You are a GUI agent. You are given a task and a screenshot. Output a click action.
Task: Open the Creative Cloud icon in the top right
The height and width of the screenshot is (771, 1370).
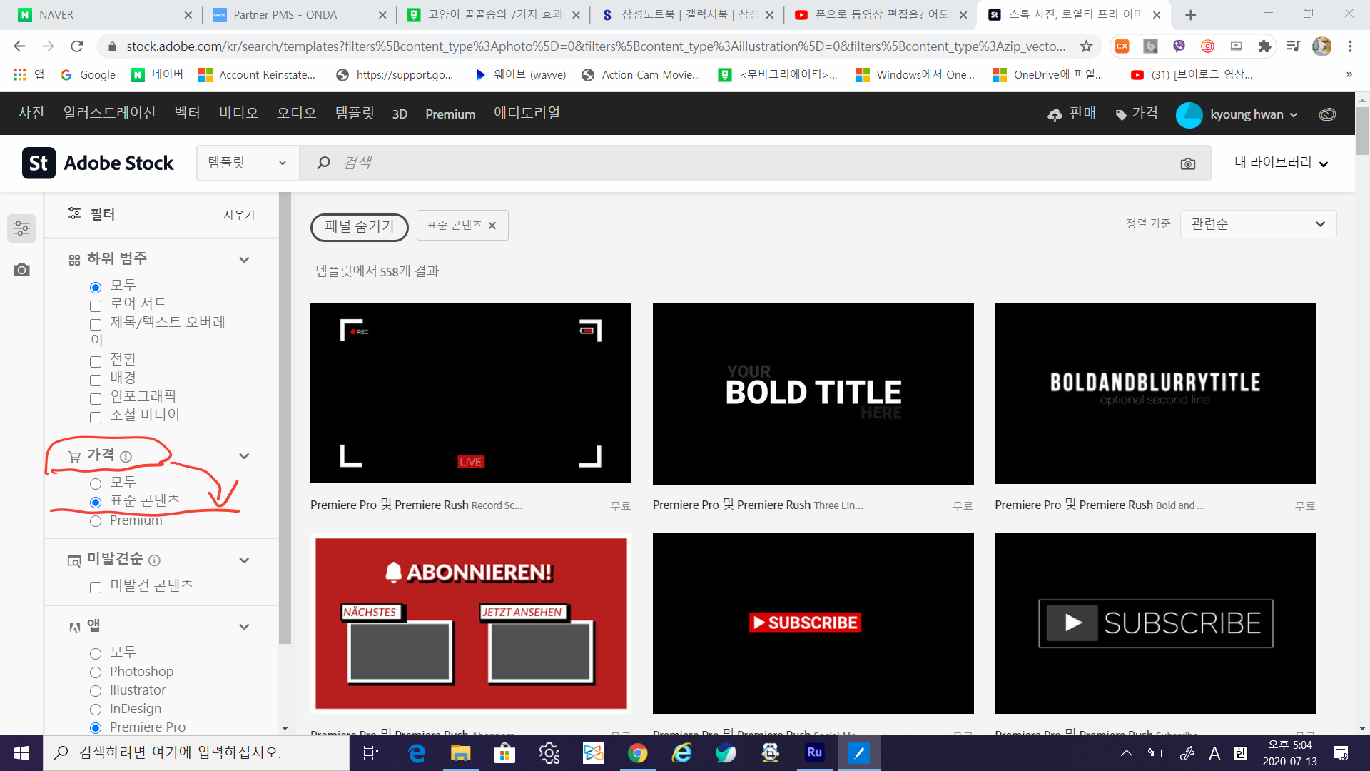[1327, 114]
